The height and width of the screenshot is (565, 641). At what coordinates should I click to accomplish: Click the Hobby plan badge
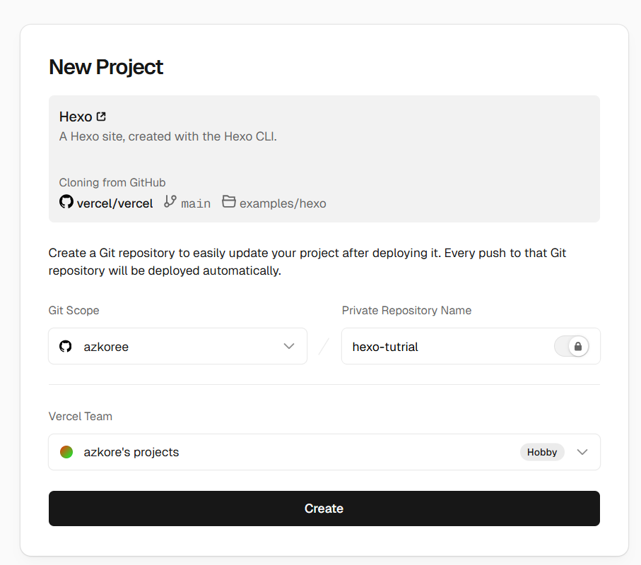(542, 452)
